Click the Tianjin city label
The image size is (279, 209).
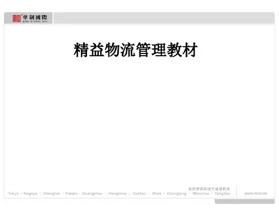[x=71, y=193]
